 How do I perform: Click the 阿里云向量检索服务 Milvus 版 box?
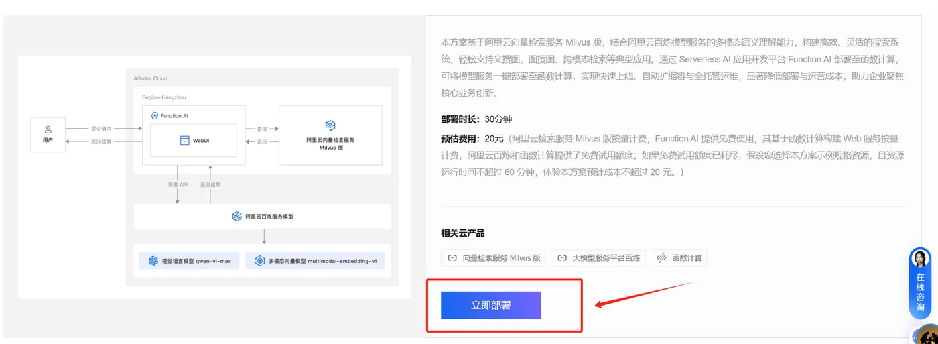click(x=330, y=135)
